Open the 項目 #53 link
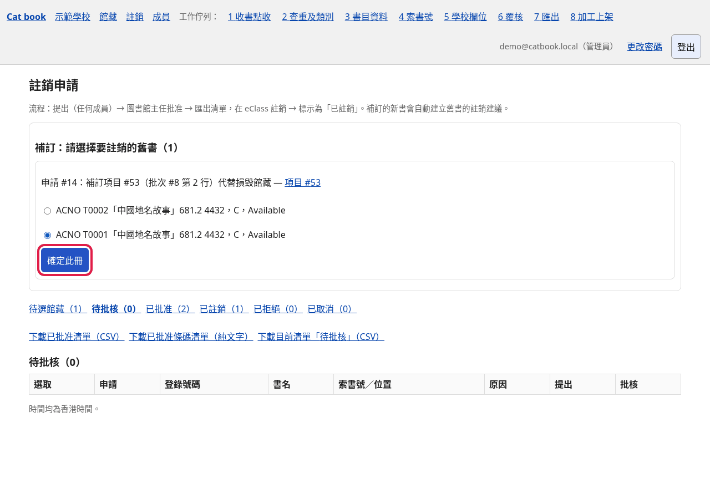Screen dimensions: 710x499 (302, 182)
